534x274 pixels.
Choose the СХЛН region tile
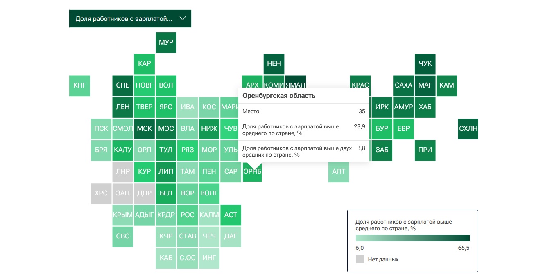pyautogui.click(x=468, y=129)
